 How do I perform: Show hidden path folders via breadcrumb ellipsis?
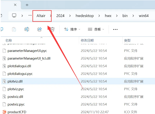(30, 16)
